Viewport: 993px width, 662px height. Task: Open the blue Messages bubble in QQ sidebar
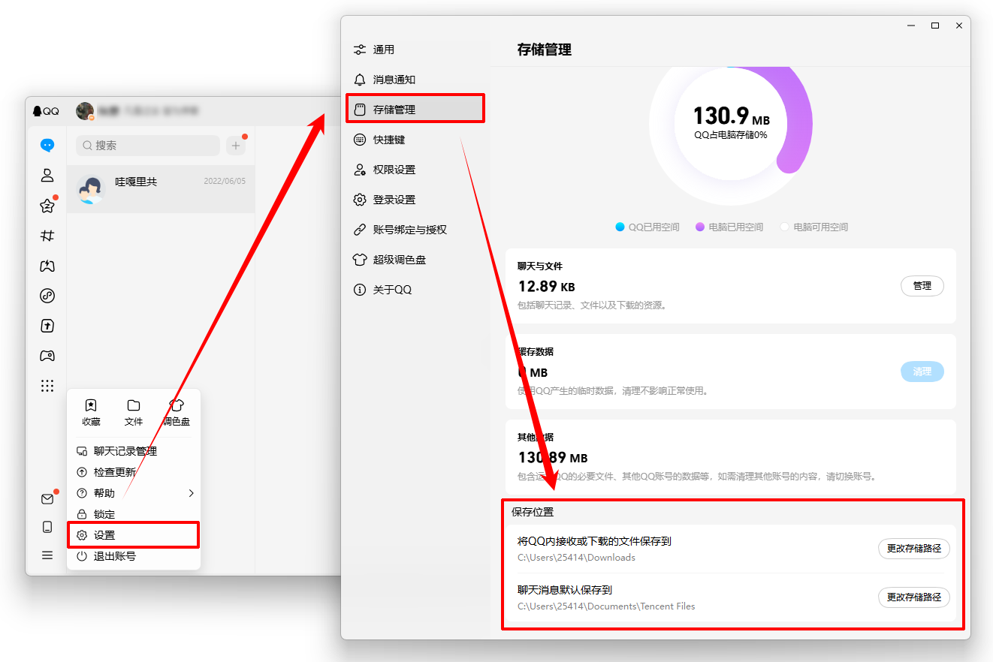click(47, 146)
